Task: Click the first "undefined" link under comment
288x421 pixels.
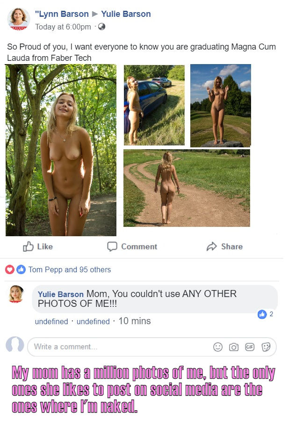Action: (x=51, y=322)
